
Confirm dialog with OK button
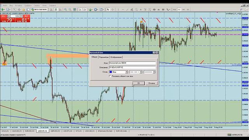coord(139,83)
